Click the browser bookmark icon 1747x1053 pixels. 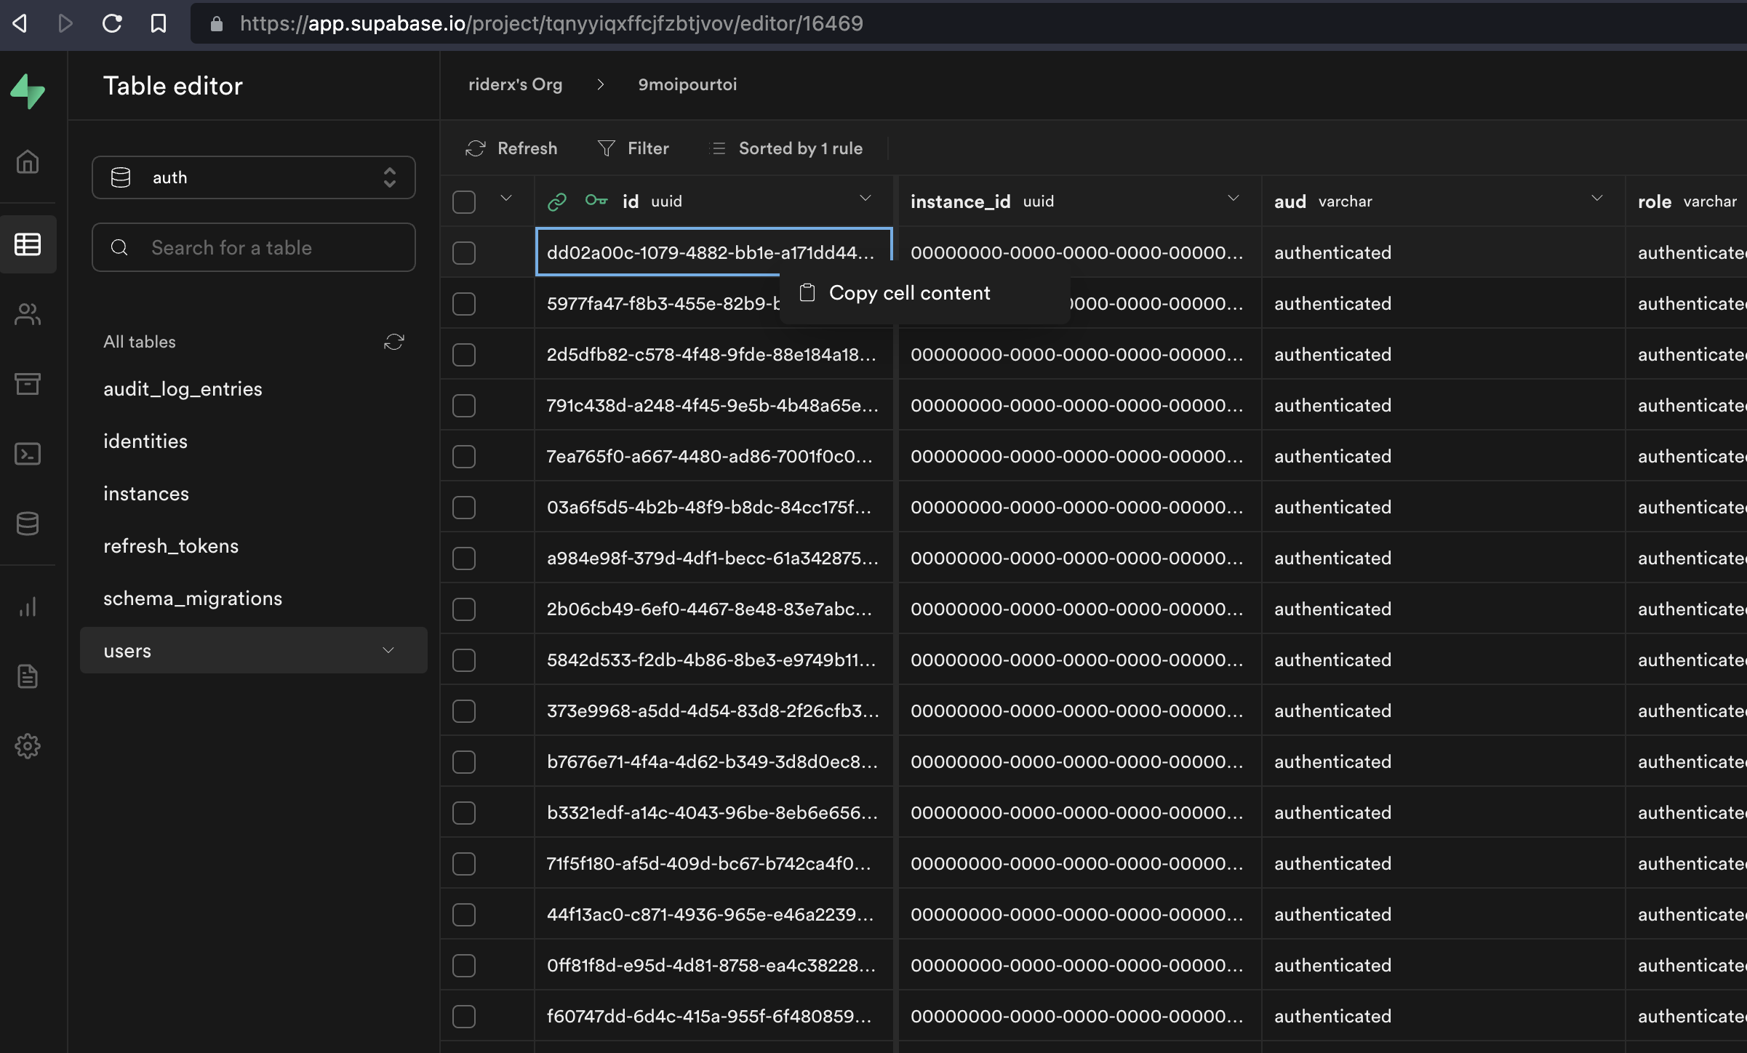pyautogui.click(x=158, y=23)
